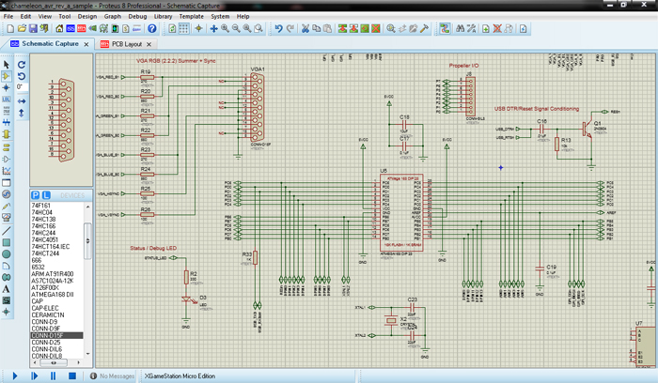Create a new project with New icon
This screenshot has height=383, width=658.
point(10,28)
